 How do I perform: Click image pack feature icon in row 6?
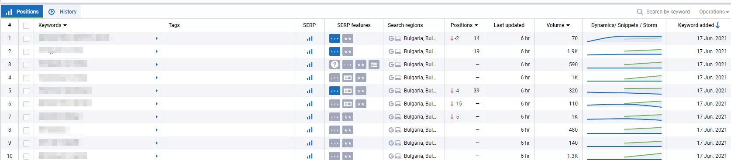click(348, 104)
